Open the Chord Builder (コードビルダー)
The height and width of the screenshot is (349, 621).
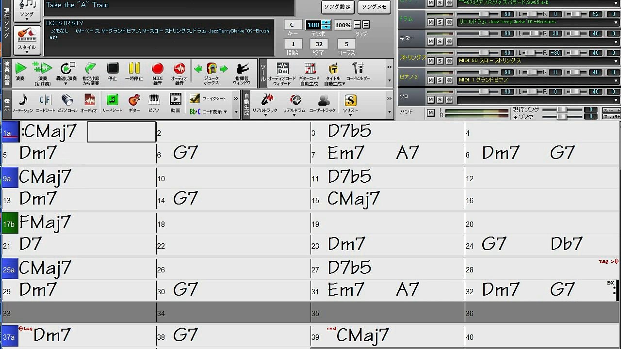[x=358, y=72]
